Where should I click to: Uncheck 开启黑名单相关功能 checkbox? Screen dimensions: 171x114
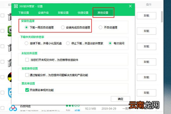[27, 90]
